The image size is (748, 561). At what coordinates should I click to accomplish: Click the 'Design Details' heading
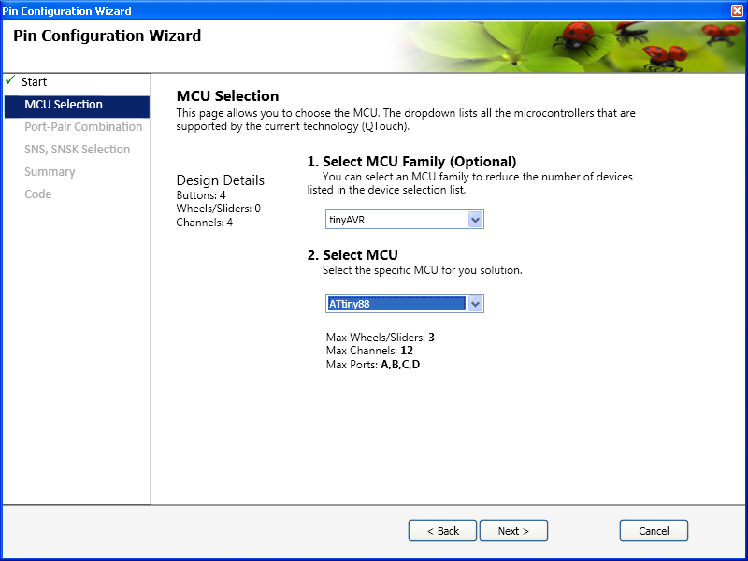(x=221, y=180)
